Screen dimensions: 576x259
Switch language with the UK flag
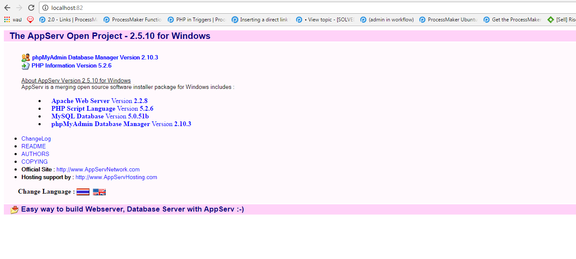click(99, 192)
